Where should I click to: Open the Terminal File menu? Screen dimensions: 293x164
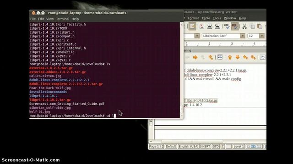coord(33,19)
